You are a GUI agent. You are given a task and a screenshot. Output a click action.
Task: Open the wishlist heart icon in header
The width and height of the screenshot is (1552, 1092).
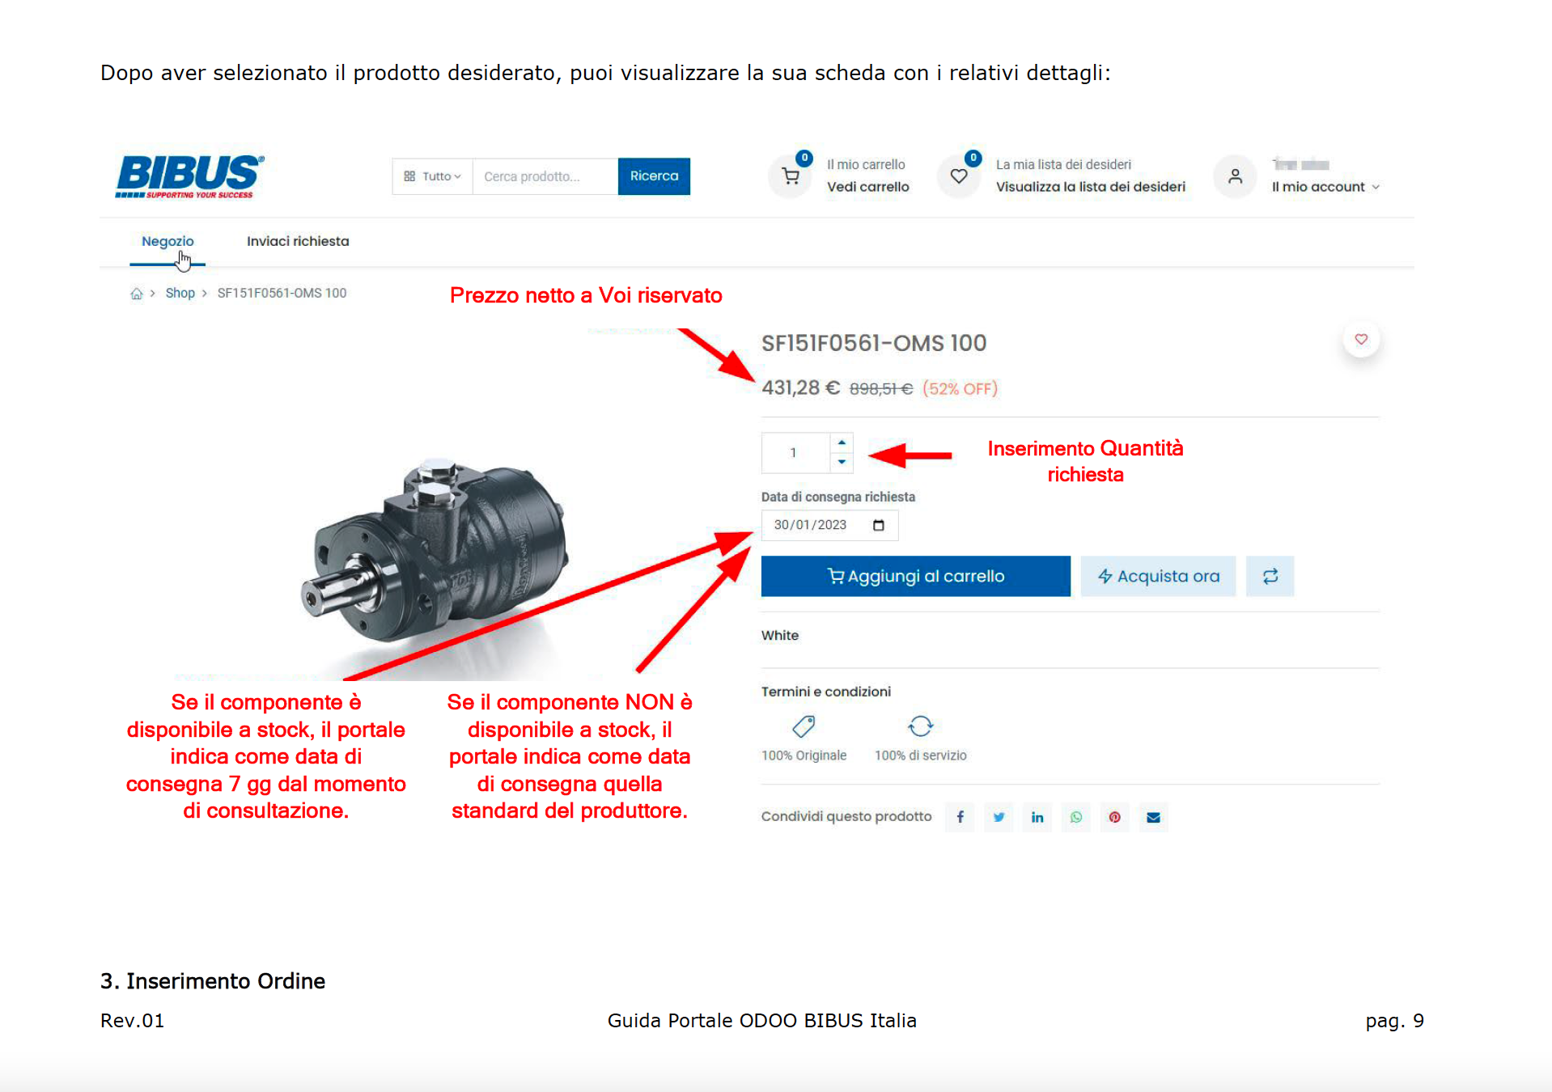pyautogui.click(x=959, y=176)
